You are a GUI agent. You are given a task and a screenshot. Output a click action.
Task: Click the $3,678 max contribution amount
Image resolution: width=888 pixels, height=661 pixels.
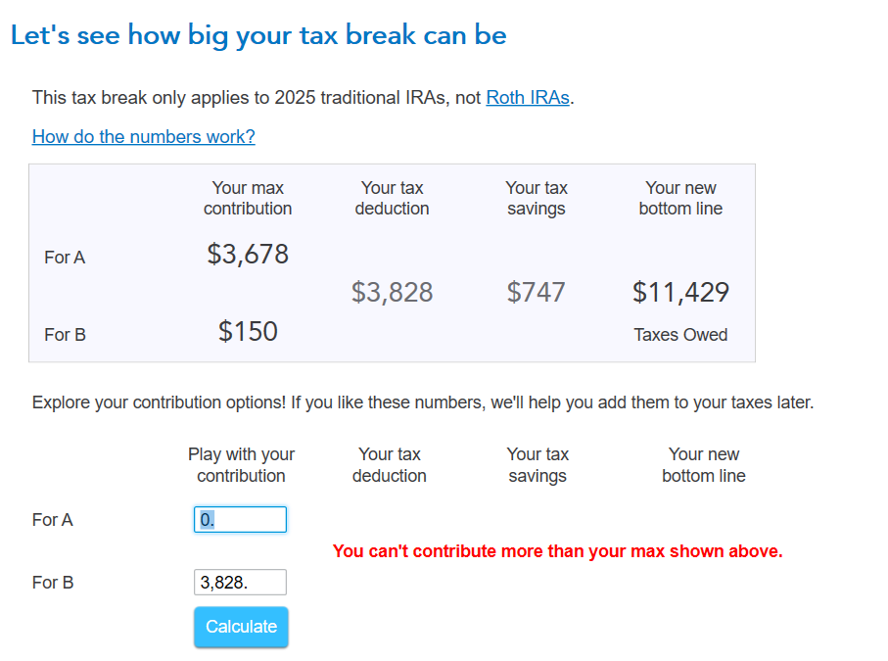click(x=248, y=255)
